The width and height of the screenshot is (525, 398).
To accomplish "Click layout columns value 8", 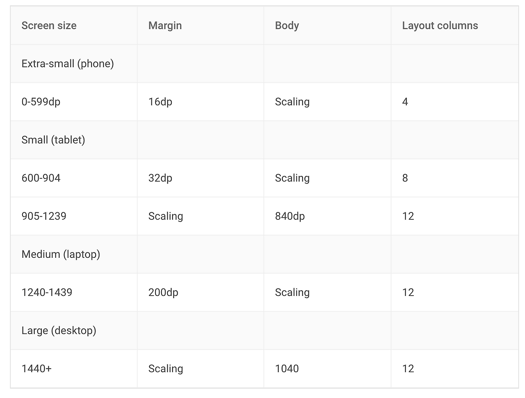I will pyautogui.click(x=405, y=178).
